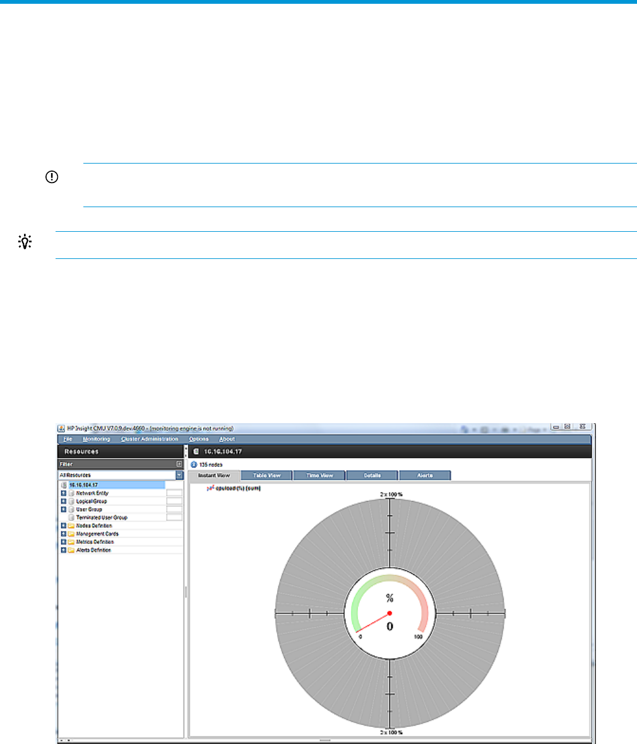Click the Nodes Definition folder icon
The width and height of the screenshot is (637, 744).
(x=71, y=525)
